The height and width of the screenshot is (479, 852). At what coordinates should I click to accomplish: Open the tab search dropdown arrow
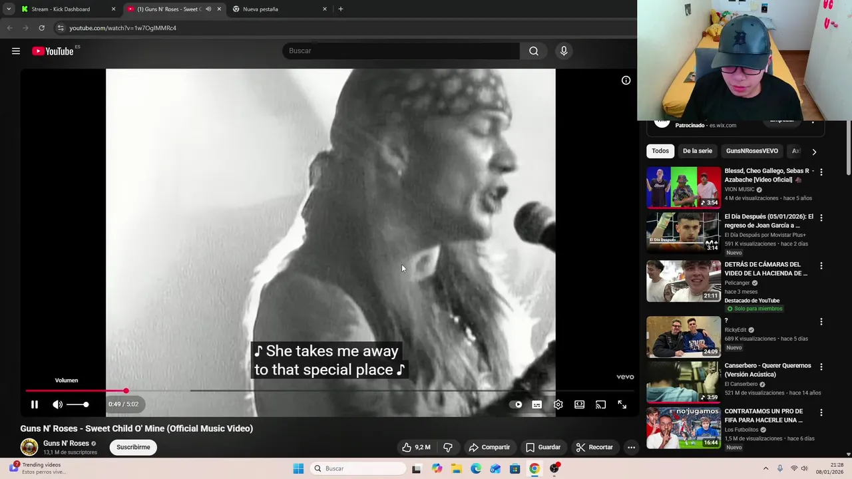tap(8, 9)
